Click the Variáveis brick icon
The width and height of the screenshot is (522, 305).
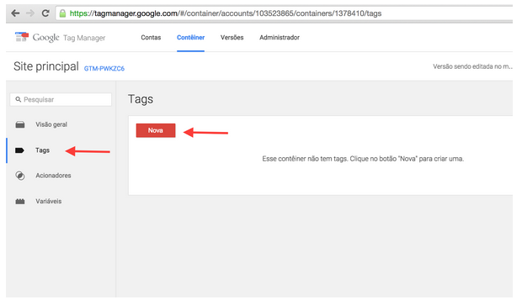point(20,202)
